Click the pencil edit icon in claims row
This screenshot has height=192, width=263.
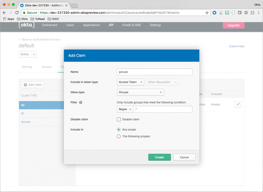[x=238, y=104]
